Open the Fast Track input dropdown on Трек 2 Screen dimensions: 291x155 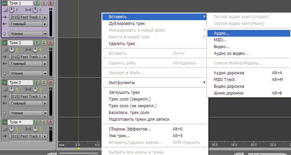[28, 57]
